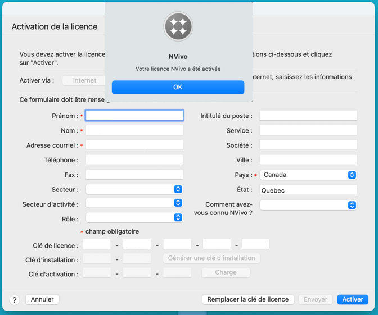The image size is (378, 315).
Task: Click Remplacer la clé de licence
Action: (x=247, y=299)
